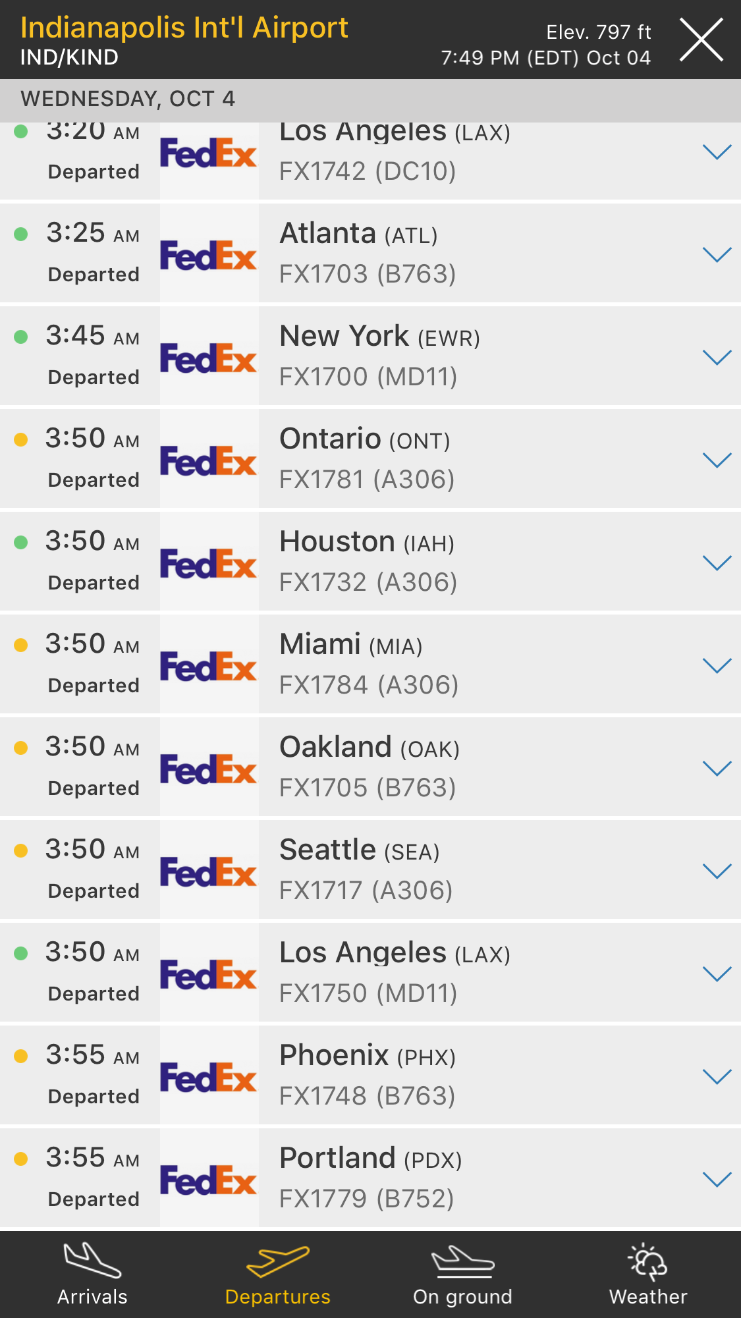Select the Oakland (OAK) destination text
The image size is (741, 1318).
coord(370,748)
